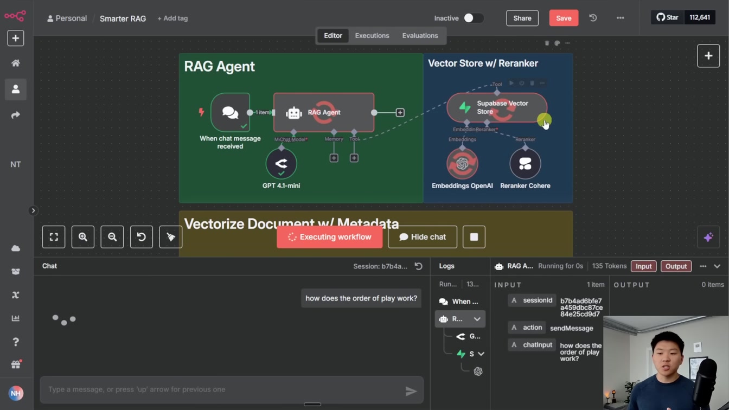729x410 pixels.
Task: Open the help question mark icon
Action: tap(16, 342)
